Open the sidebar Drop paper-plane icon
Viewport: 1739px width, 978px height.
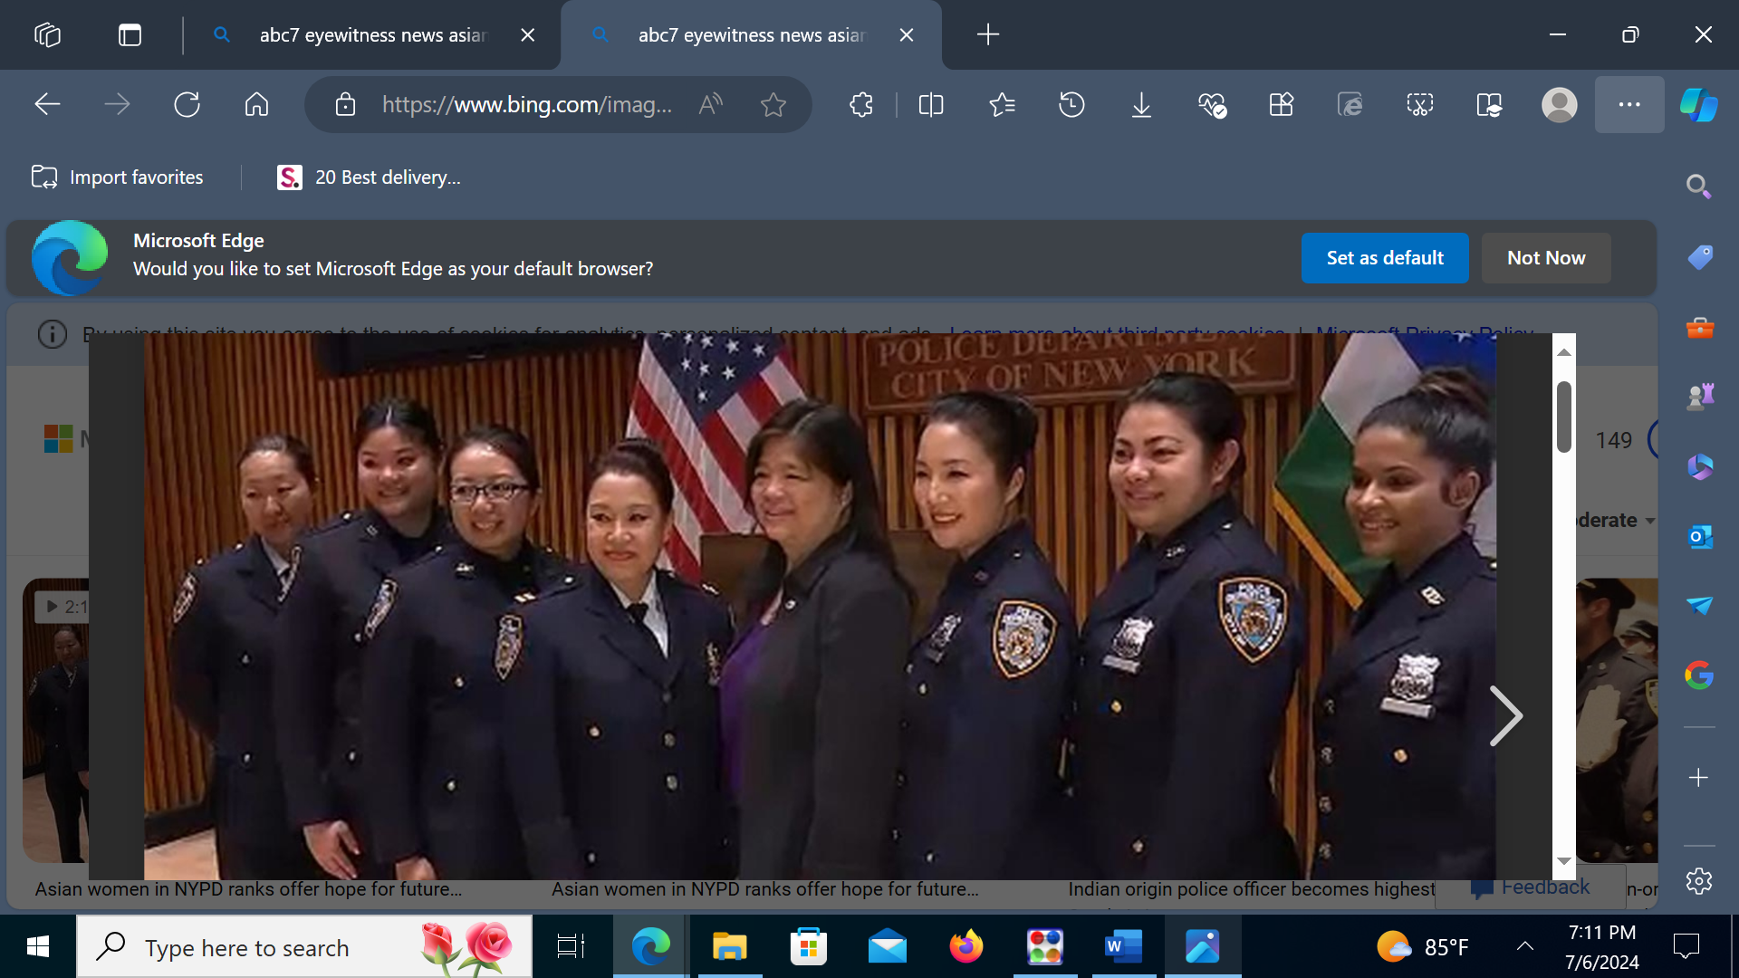[1699, 605]
